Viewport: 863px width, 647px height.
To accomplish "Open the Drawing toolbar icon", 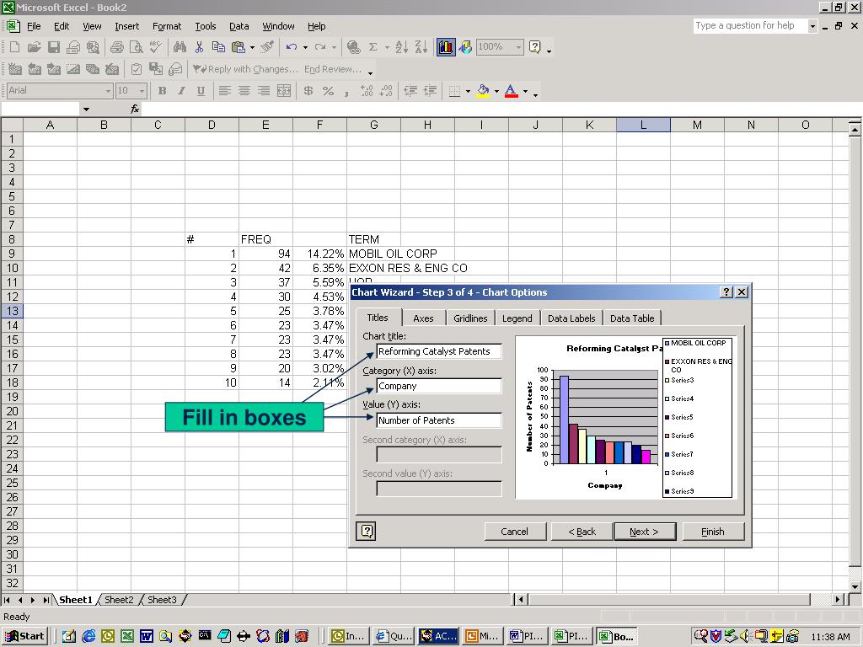I will pos(465,47).
